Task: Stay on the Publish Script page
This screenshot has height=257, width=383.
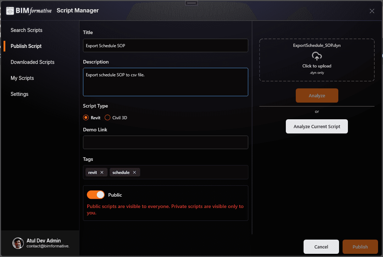Action: pyautogui.click(x=26, y=46)
